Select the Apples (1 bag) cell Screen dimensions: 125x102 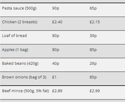click(x=15, y=50)
